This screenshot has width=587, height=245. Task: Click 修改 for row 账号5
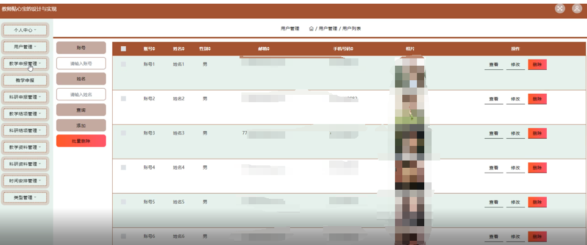click(x=516, y=202)
